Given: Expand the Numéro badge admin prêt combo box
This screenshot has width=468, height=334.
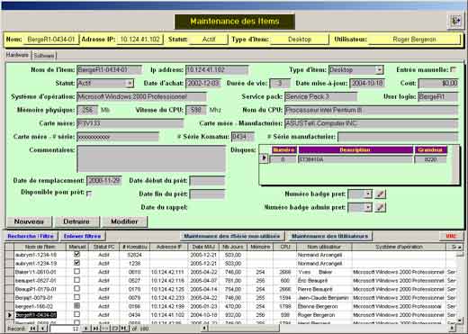Looking at the screenshot, I should (x=368, y=207).
